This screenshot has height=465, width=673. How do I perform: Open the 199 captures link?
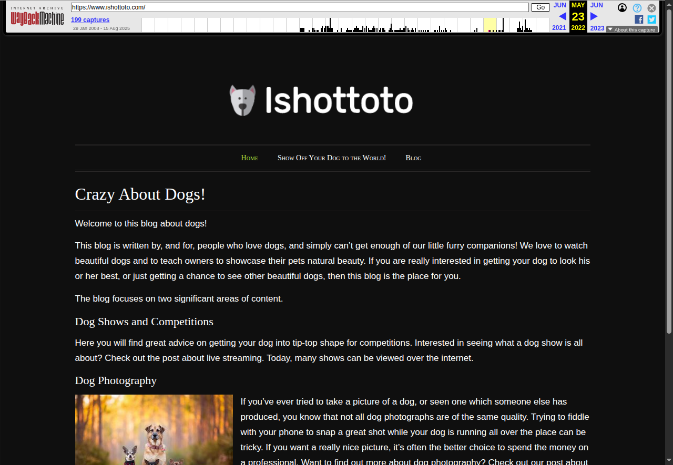(90, 20)
